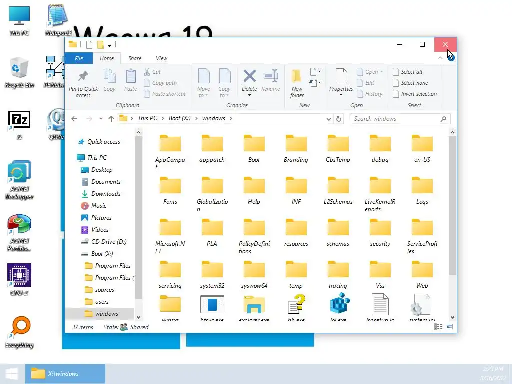This screenshot has width=512, height=384.
Task: Open the File tab
Action: (79, 58)
